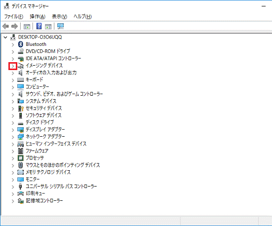Click the ソフトウェア デバイス icon
The height and width of the screenshot is (226, 272).
point(21,115)
